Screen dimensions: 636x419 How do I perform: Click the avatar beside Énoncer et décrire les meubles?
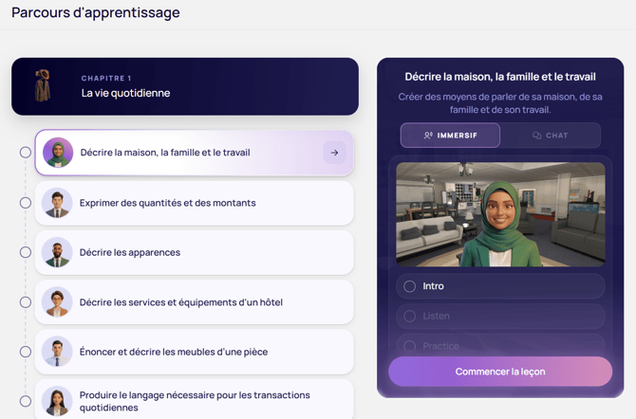pos(57,352)
